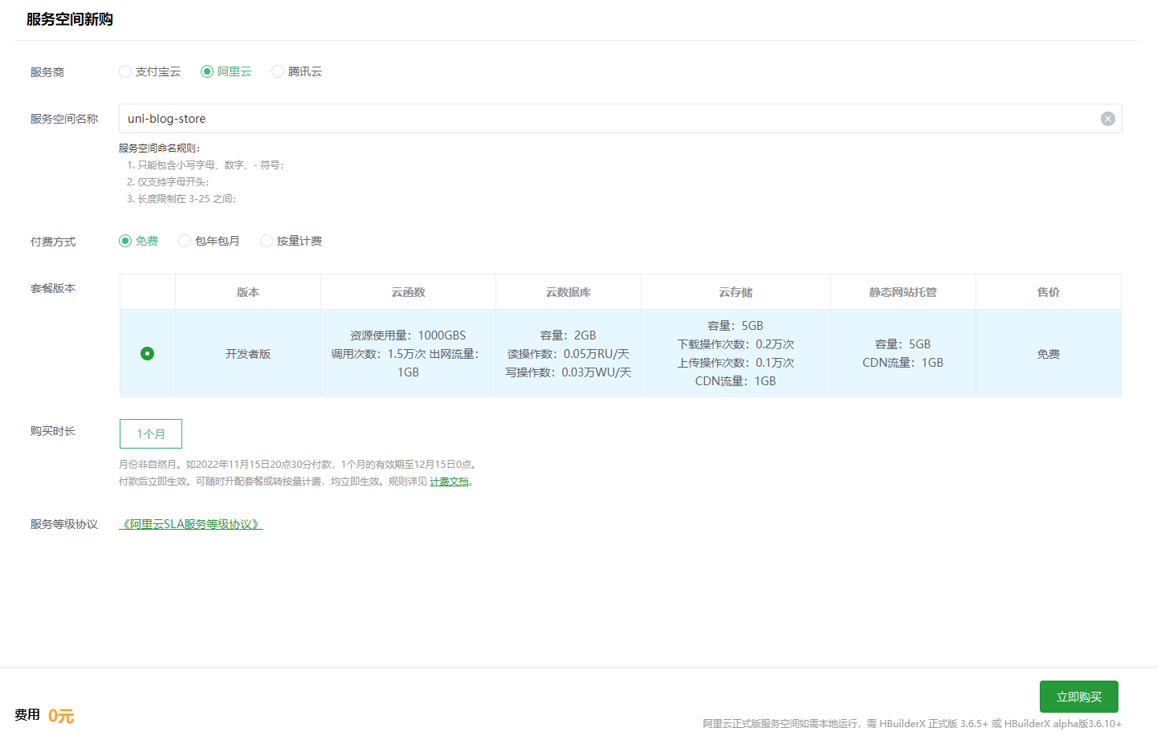Click the 云存储 column header
The image size is (1157, 744).
pos(735,292)
